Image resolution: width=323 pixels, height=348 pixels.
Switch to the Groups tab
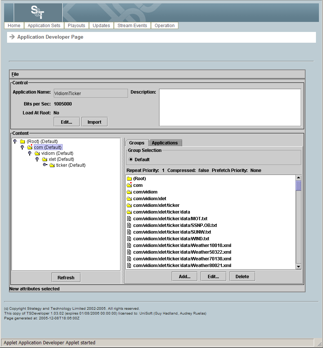pyautogui.click(x=137, y=143)
